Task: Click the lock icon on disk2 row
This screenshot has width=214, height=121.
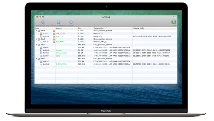Action: point(54,39)
